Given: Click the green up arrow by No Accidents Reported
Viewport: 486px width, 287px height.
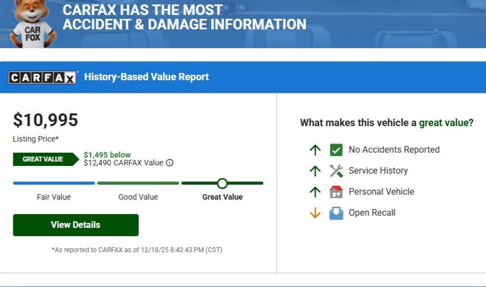Looking at the screenshot, I should [315, 150].
